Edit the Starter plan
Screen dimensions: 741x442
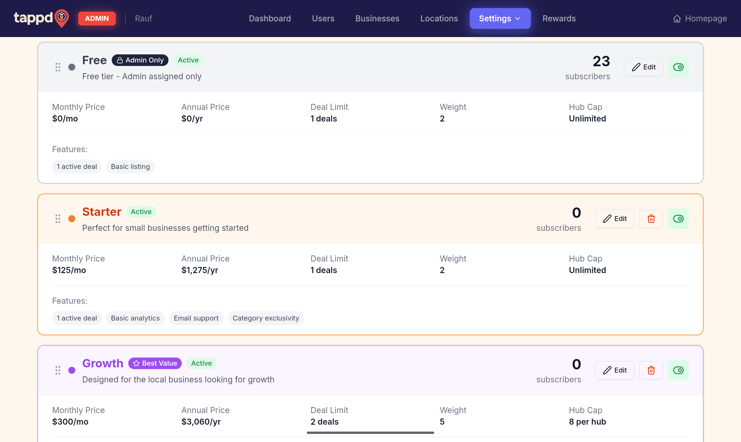pyautogui.click(x=615, y=219)
